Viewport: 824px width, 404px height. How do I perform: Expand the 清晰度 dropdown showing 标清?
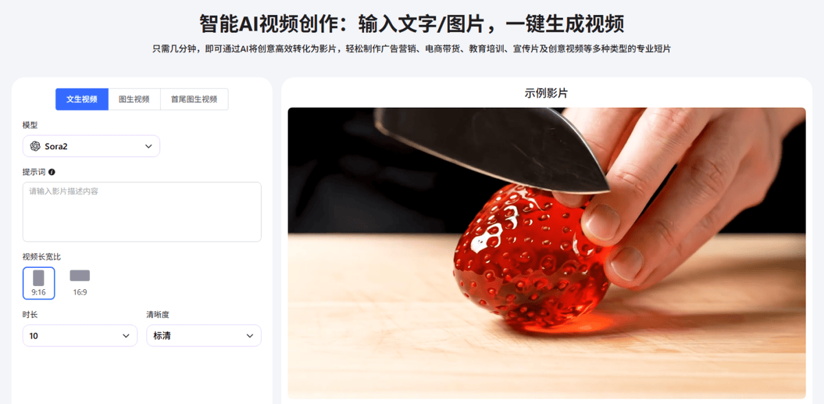(x=204, y=335)
